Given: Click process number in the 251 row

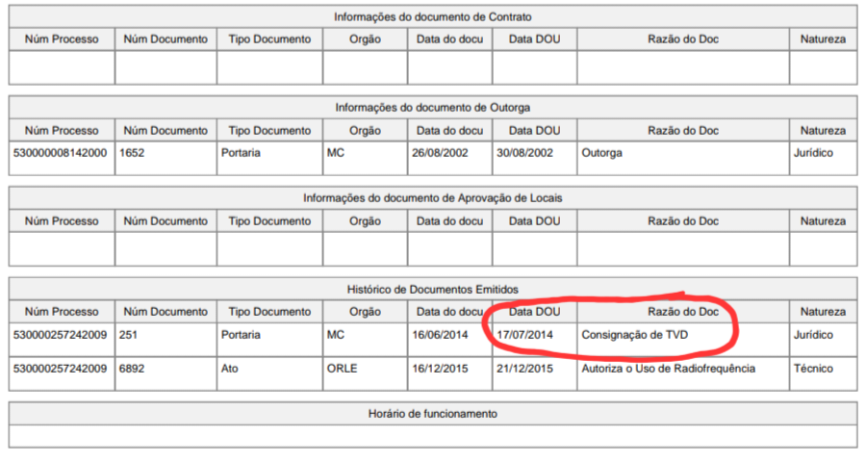Looking at the screenshot, I should (61, 335).
